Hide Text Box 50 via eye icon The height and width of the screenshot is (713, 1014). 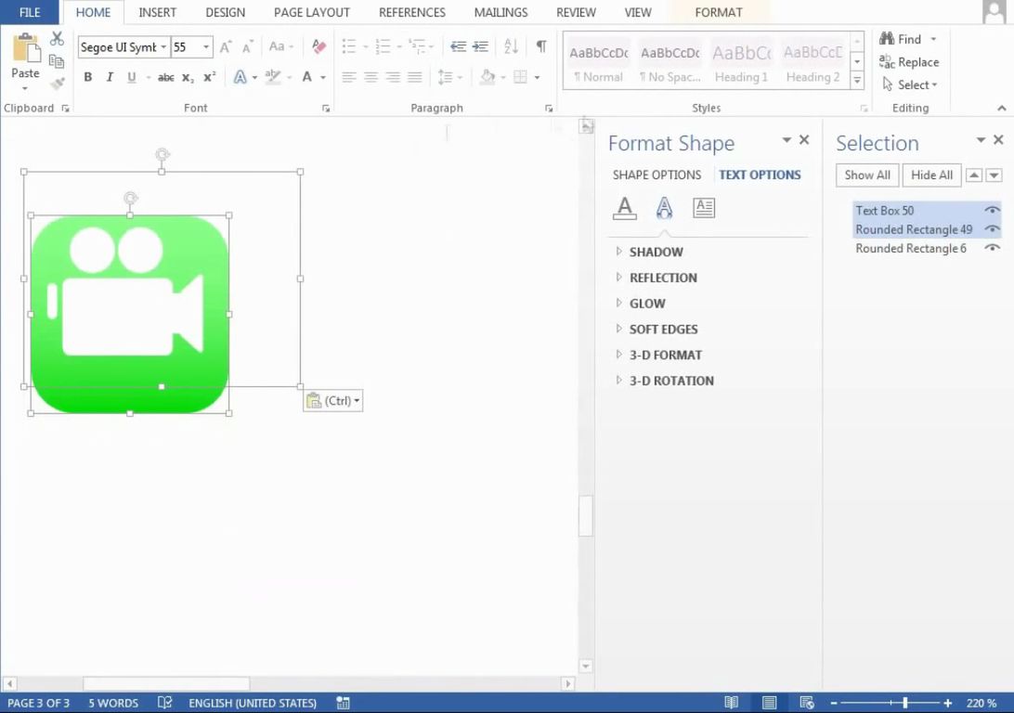tap(992, 210)
